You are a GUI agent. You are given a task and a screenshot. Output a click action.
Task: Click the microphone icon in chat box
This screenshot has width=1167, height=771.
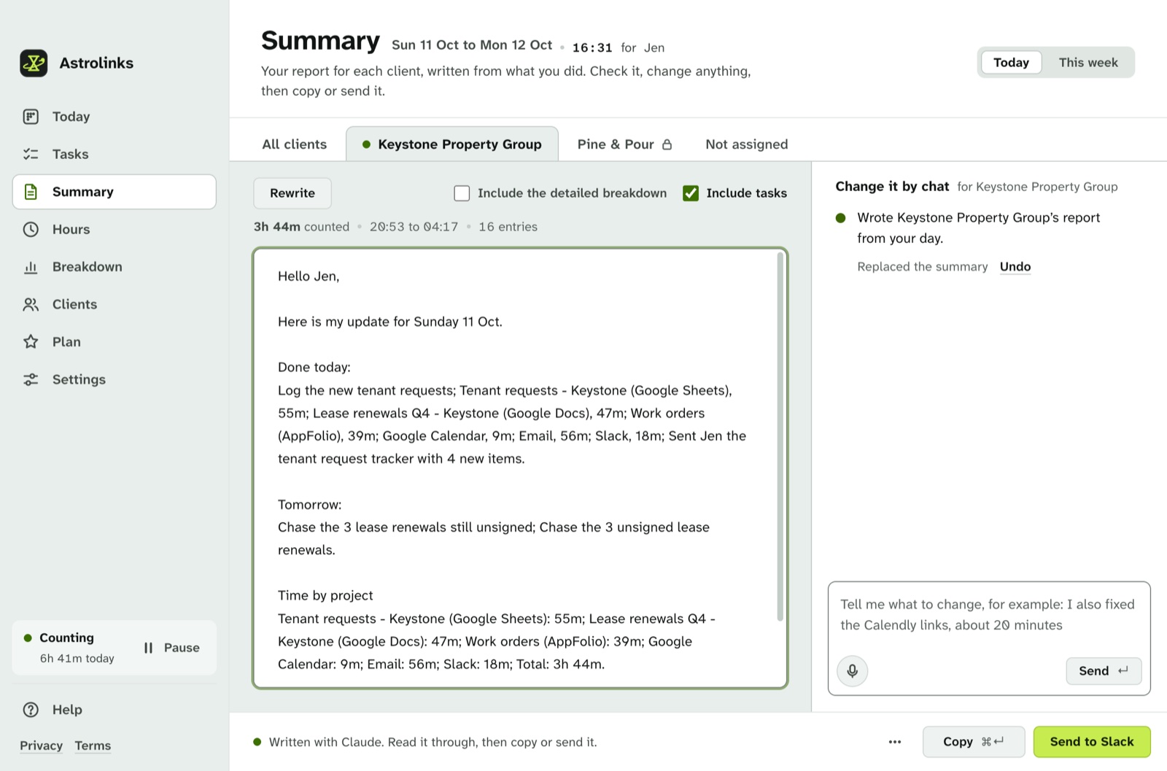(852, 671)
